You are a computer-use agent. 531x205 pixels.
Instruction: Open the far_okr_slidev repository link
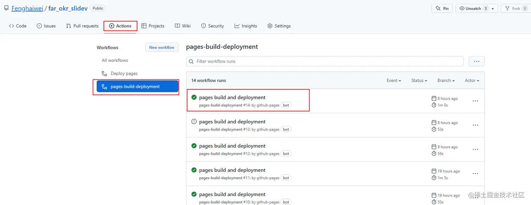point(68,8)
